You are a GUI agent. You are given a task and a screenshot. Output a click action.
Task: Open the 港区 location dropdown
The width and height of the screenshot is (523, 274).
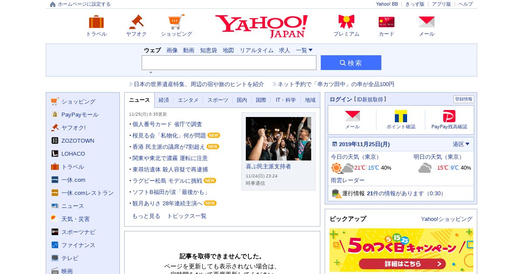(x=461, y=144)
